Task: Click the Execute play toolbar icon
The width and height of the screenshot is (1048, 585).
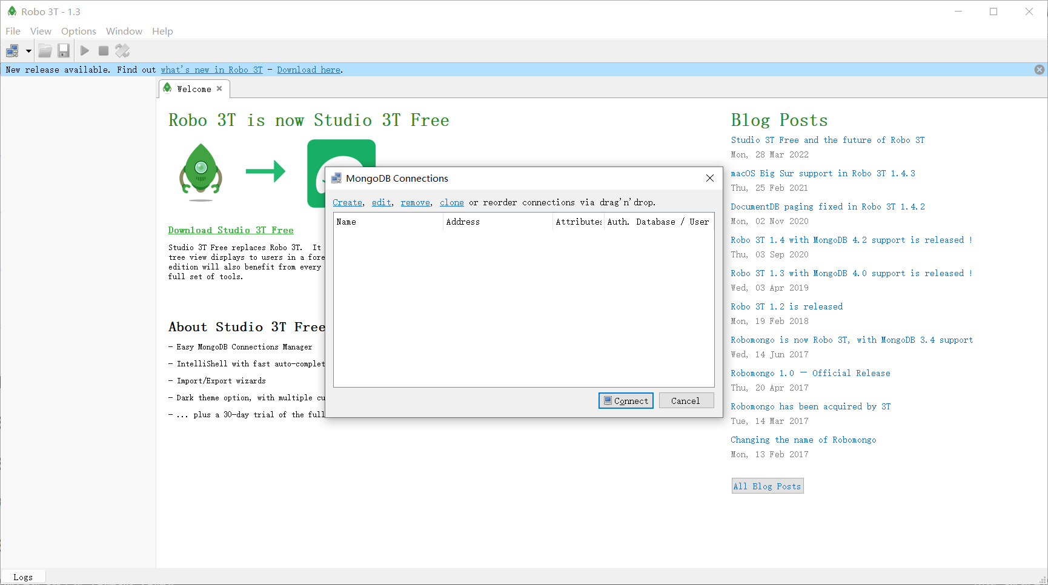Action: (85, 51)
